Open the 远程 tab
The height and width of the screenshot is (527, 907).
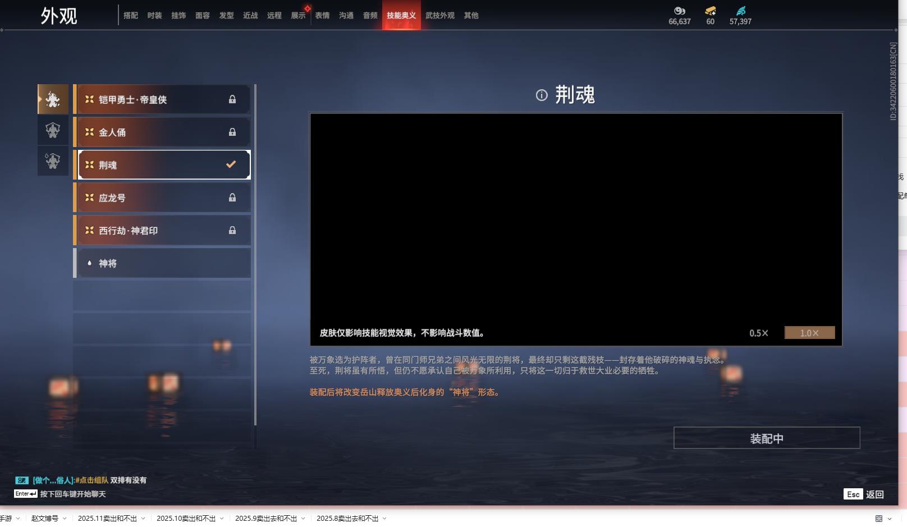274,16
